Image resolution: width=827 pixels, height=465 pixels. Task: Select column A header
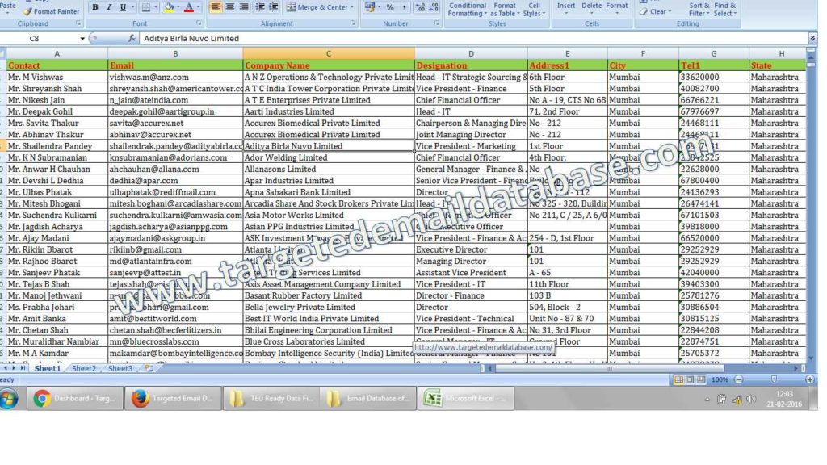pyautogui.click(x=57, y=53)
